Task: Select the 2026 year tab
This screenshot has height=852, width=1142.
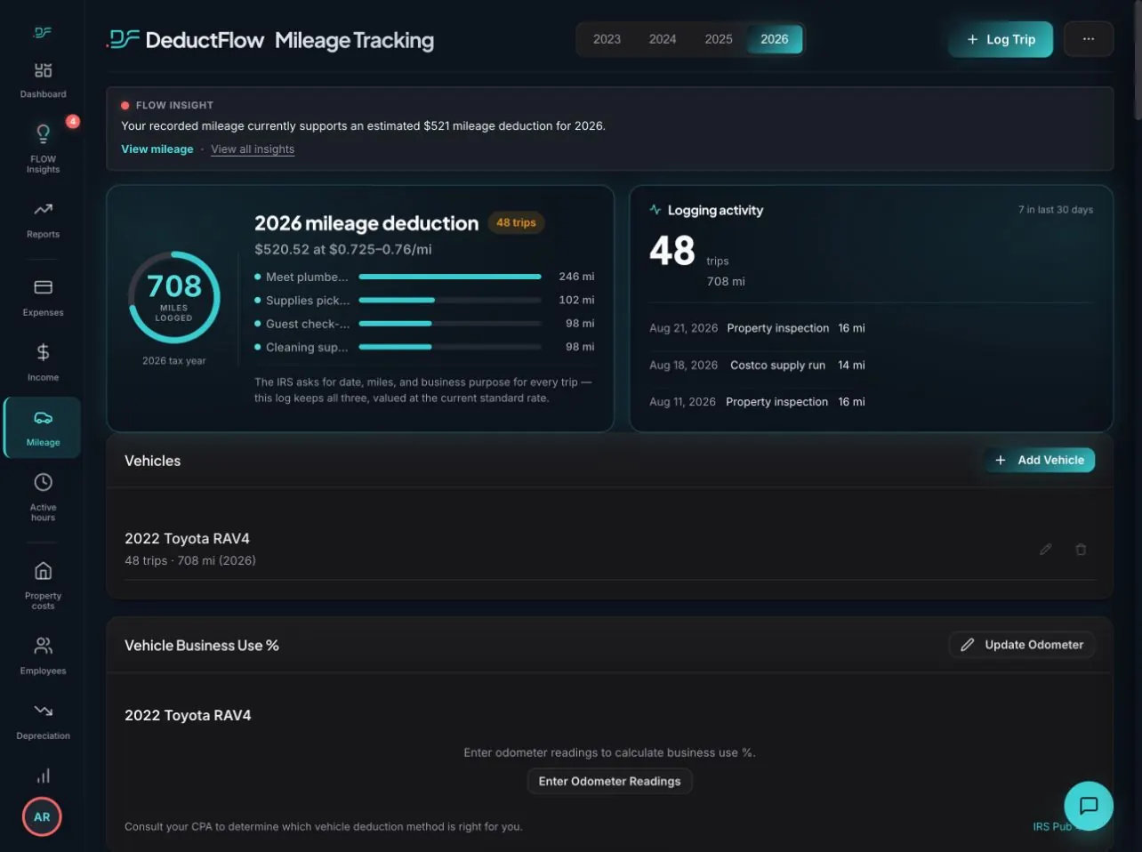Action: click(x=775, y=39)
